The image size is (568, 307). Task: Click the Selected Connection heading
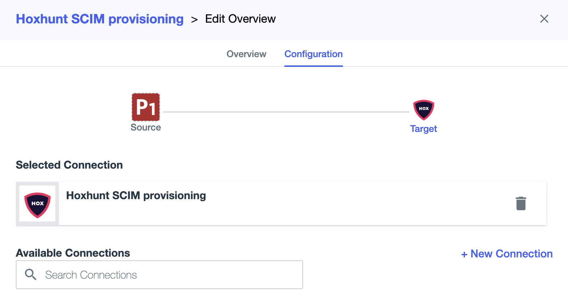click(x=69, y=165)
